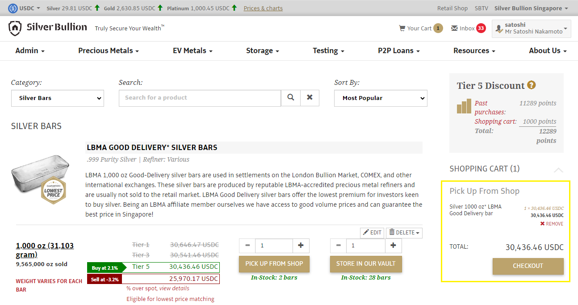Click the Platinum 1,000.45 USDC price ticker
Screen dimensions: 578x305
(x=198, y=8)
